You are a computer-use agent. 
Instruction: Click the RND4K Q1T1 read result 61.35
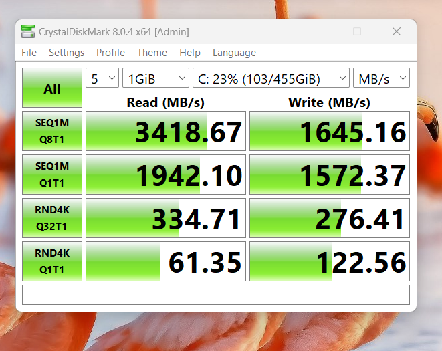(x=166, y=261)
